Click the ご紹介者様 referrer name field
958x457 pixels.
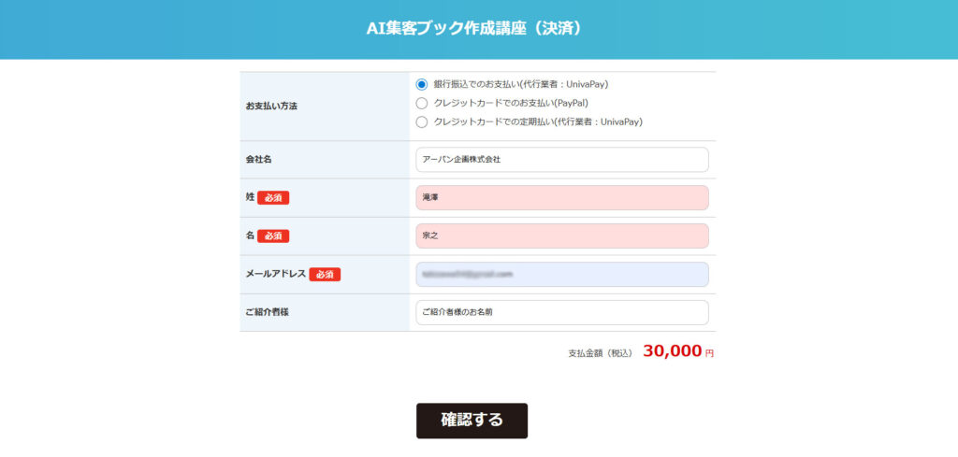(561, 312)
